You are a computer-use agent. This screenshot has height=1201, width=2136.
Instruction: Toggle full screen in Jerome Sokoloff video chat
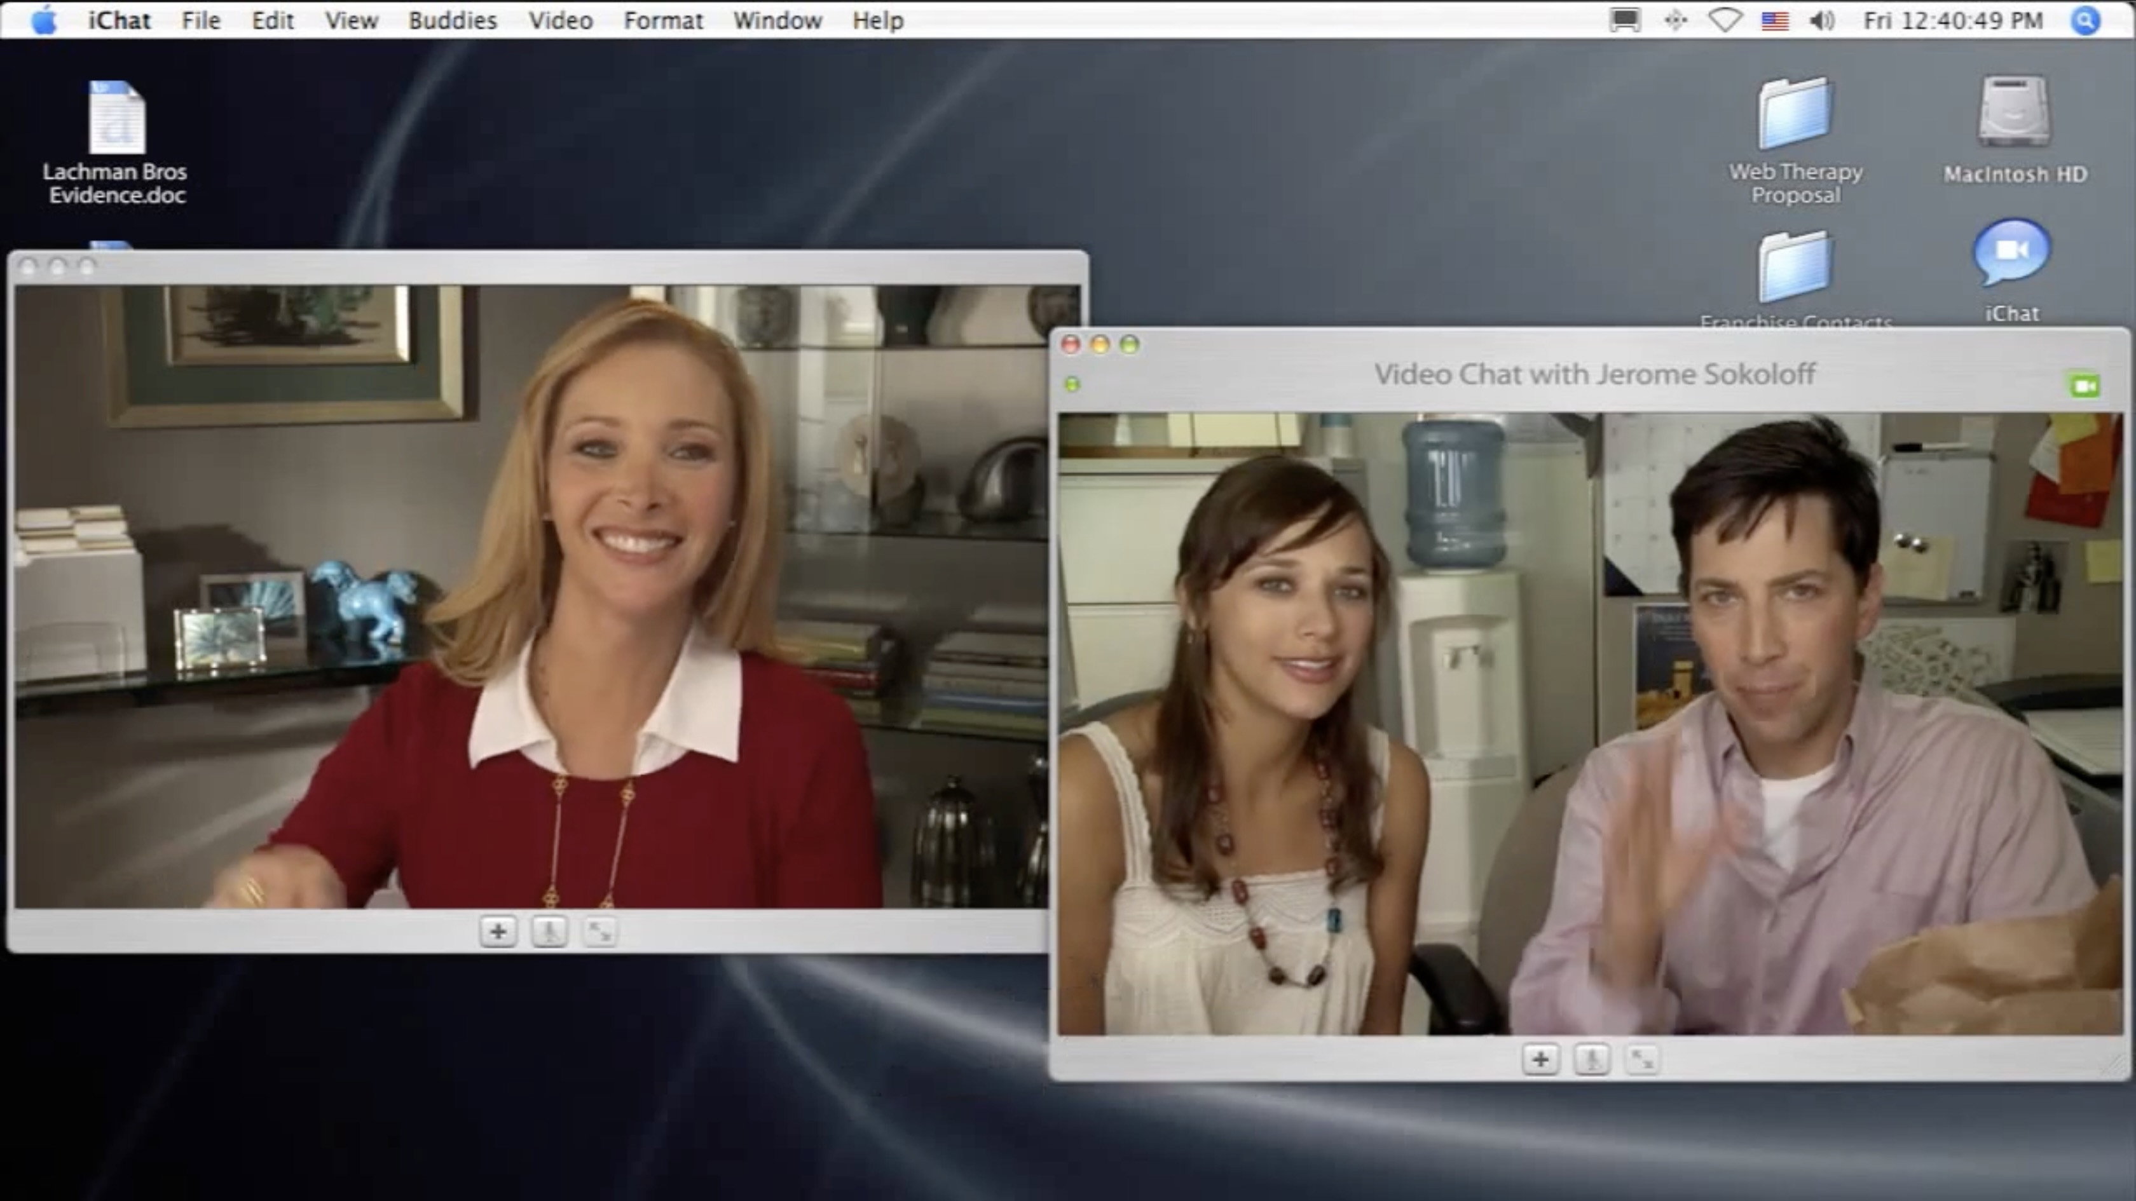click(x=1642, y=1059)
